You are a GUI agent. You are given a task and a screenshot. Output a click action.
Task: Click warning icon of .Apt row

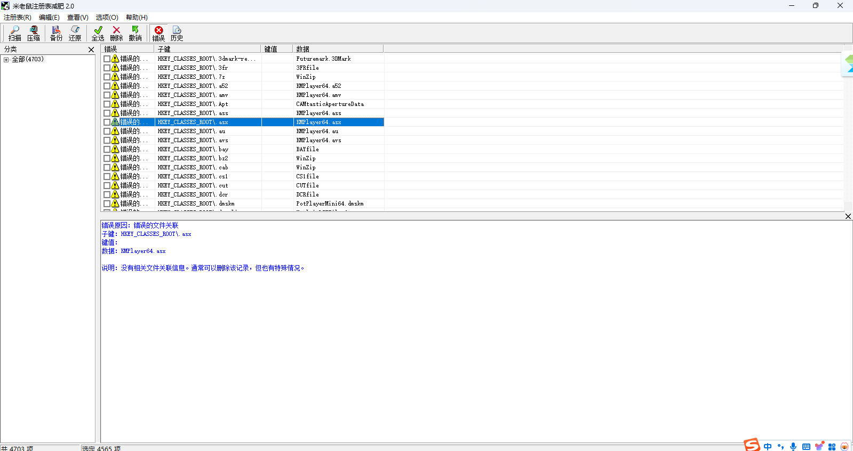[x=115, y=104]
